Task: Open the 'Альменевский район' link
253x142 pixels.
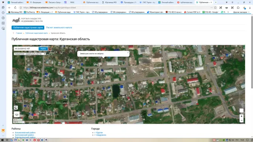Action: pyautogui.click(x=25, y=133)
